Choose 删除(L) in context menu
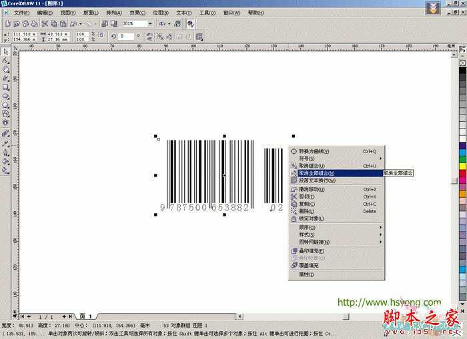 tap(336, 211)
